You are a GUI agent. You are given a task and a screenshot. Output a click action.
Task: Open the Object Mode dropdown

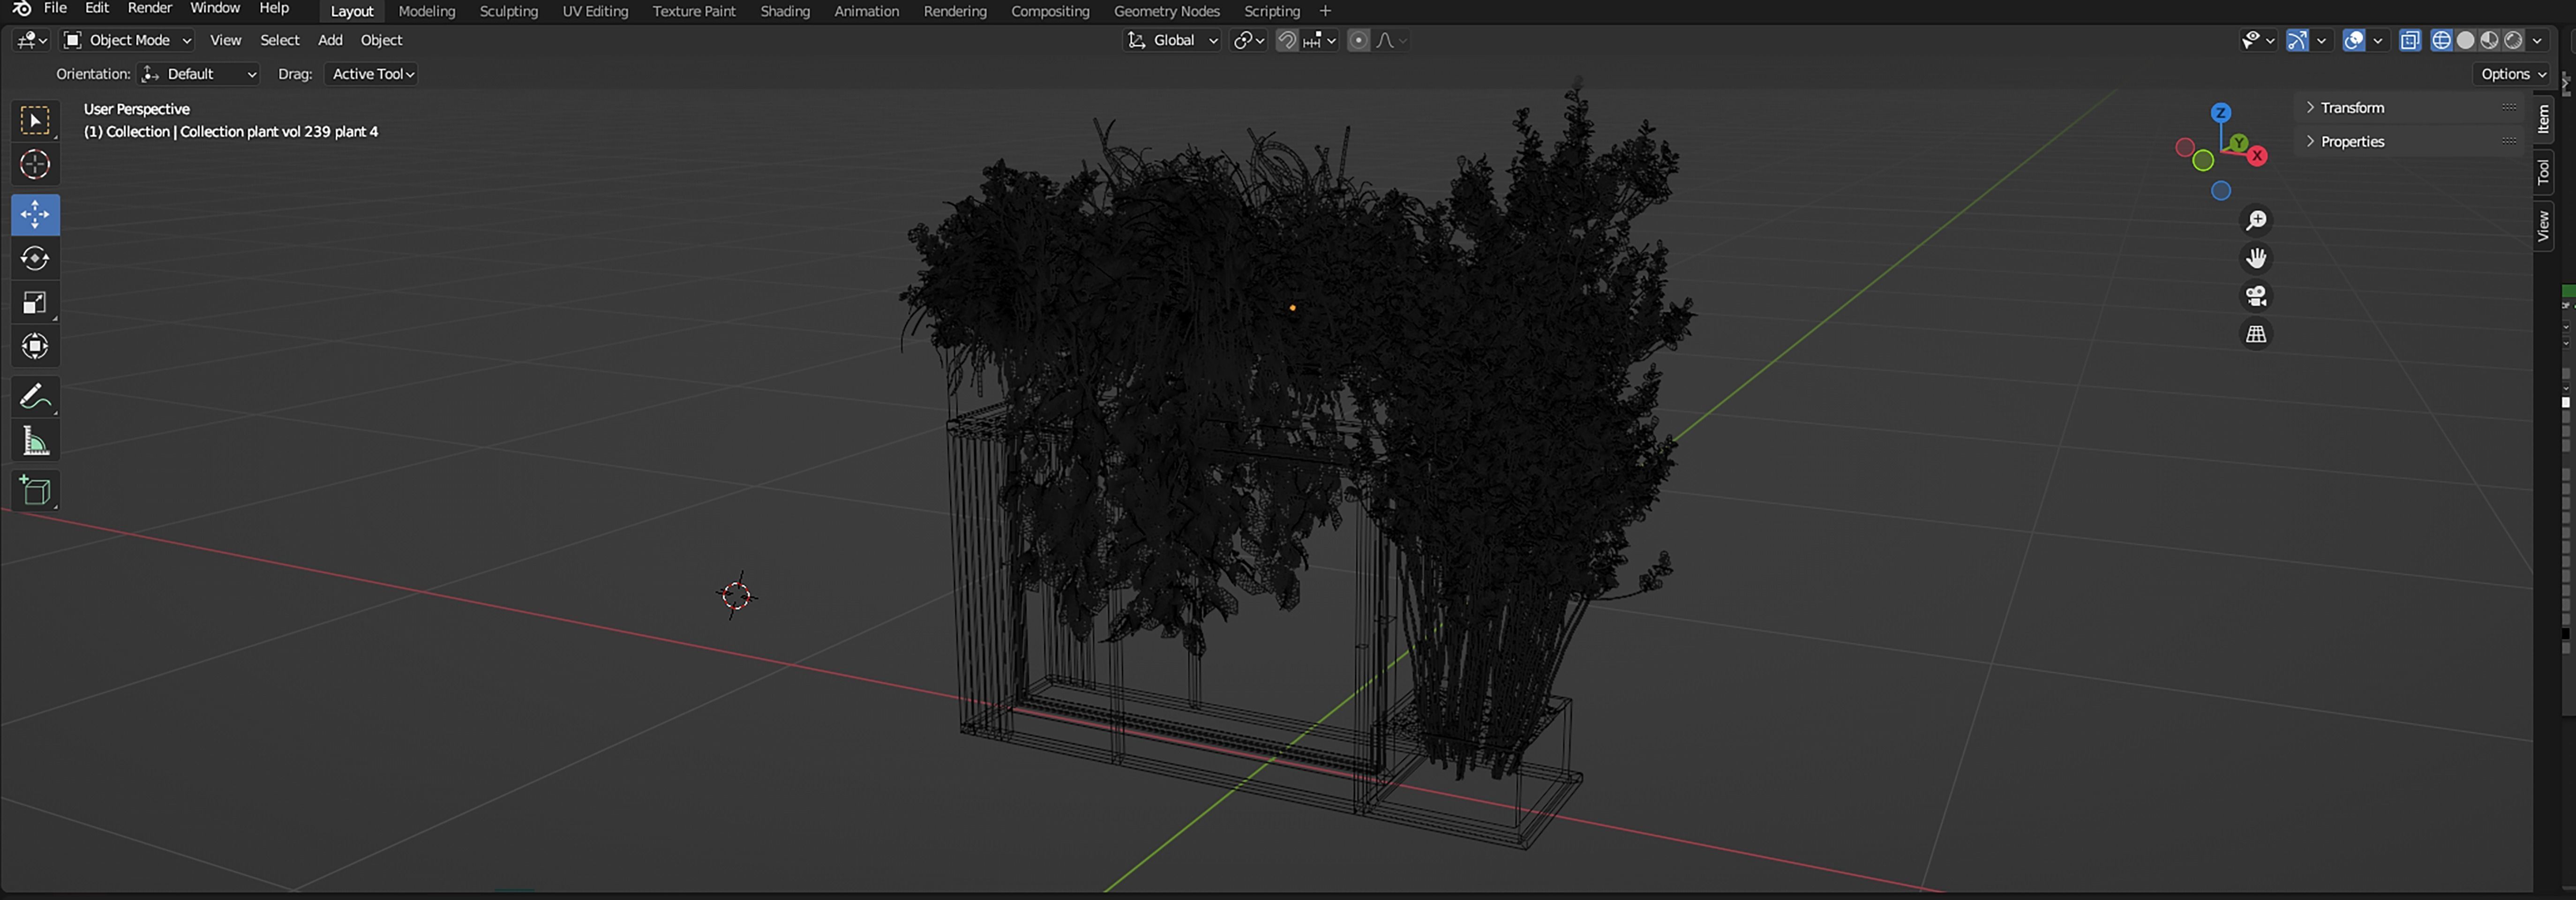click(127, 40)
